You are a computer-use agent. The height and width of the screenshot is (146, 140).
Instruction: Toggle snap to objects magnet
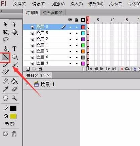(x=14, y=134)
